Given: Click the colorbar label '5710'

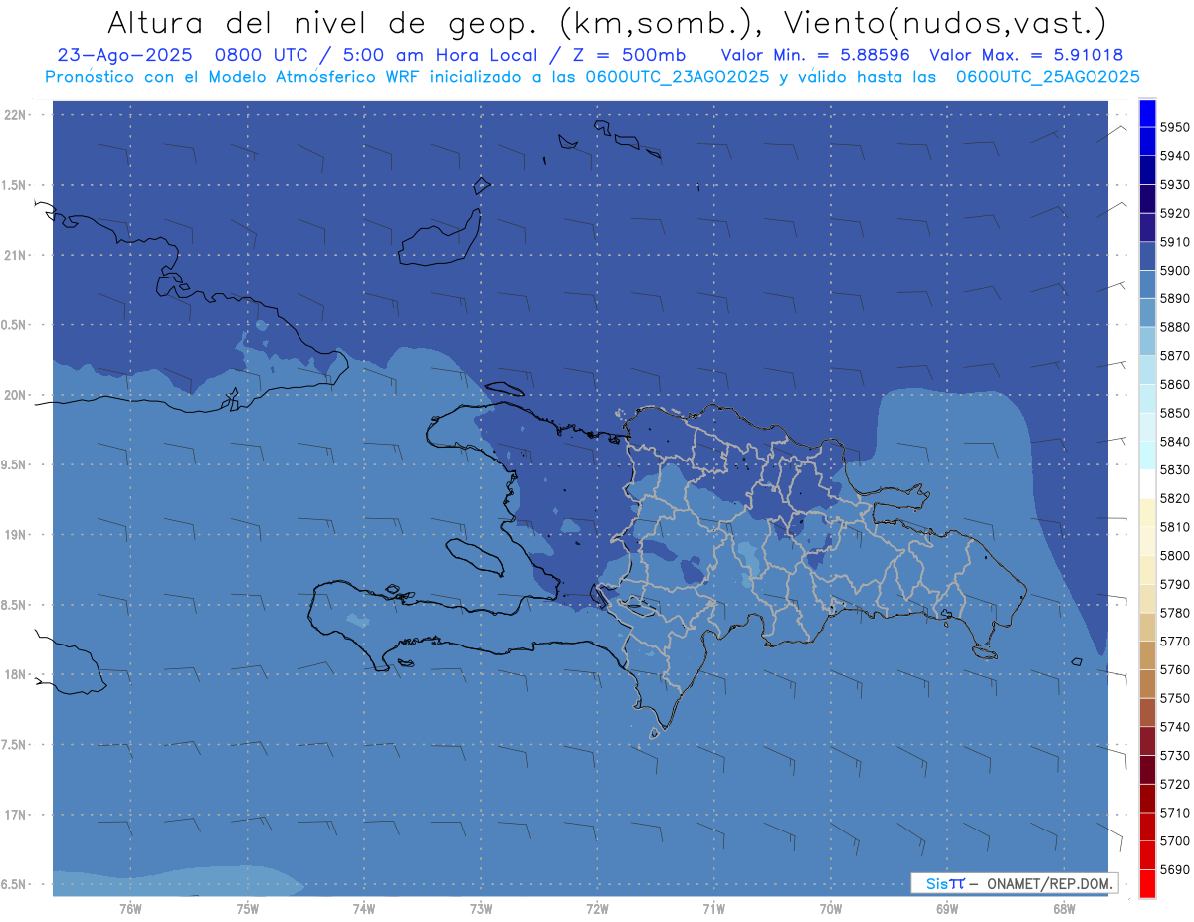Looking at the screenshot, I should click(x=1174, y=813).
